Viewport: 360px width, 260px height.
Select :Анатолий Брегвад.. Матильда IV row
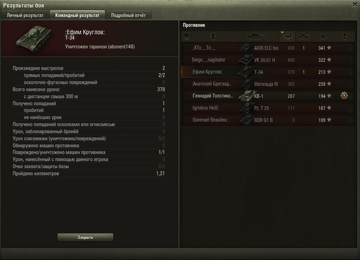tap(268, 84)
